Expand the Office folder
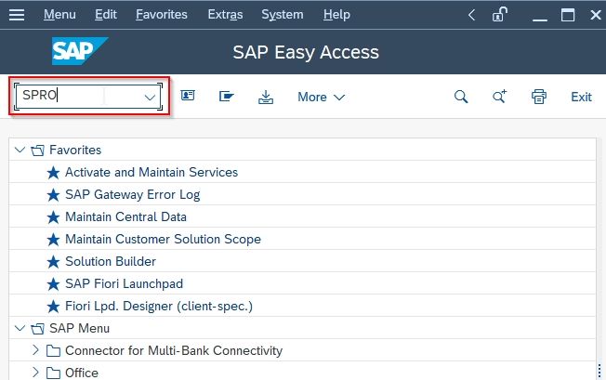The width and height of the screenshot is (606, 380). coord(35,373)
